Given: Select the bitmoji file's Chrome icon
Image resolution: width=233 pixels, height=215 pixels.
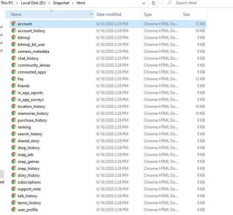Looking at the screenshot, I should coord(14,37).
